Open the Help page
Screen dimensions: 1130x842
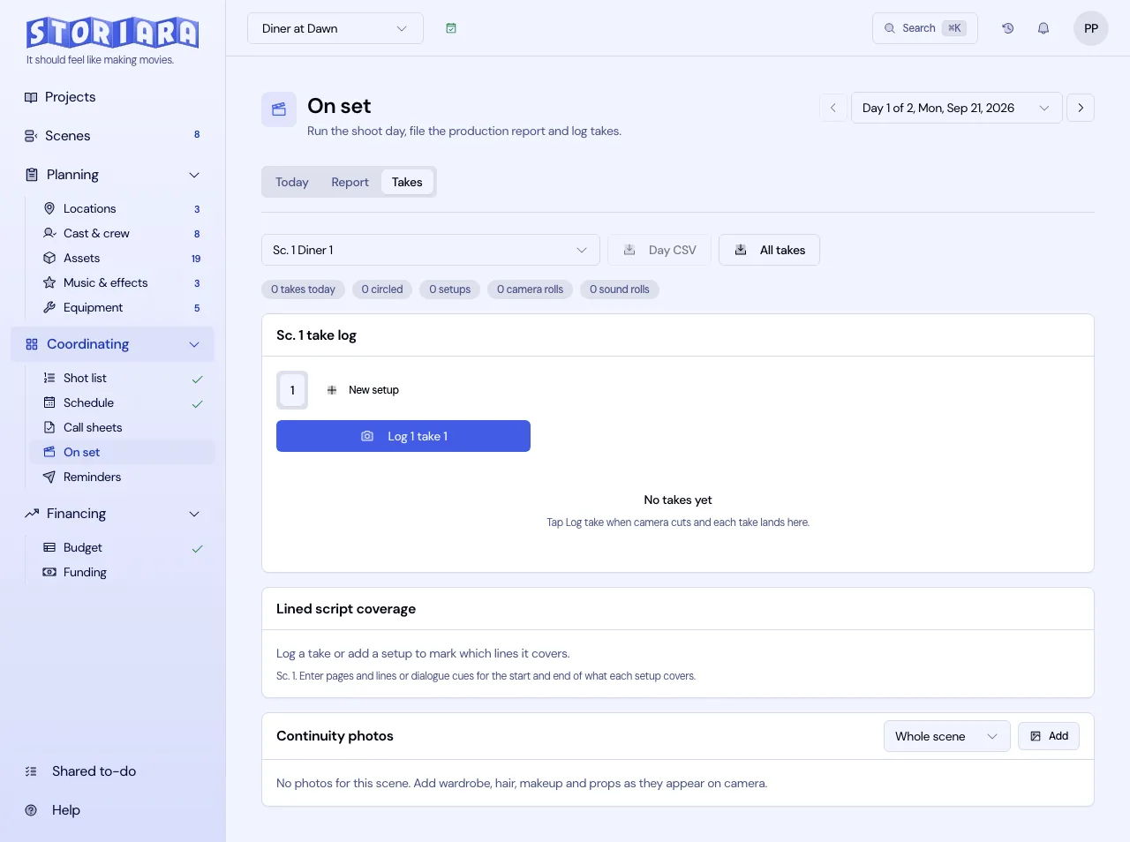[x=112, y=810]
